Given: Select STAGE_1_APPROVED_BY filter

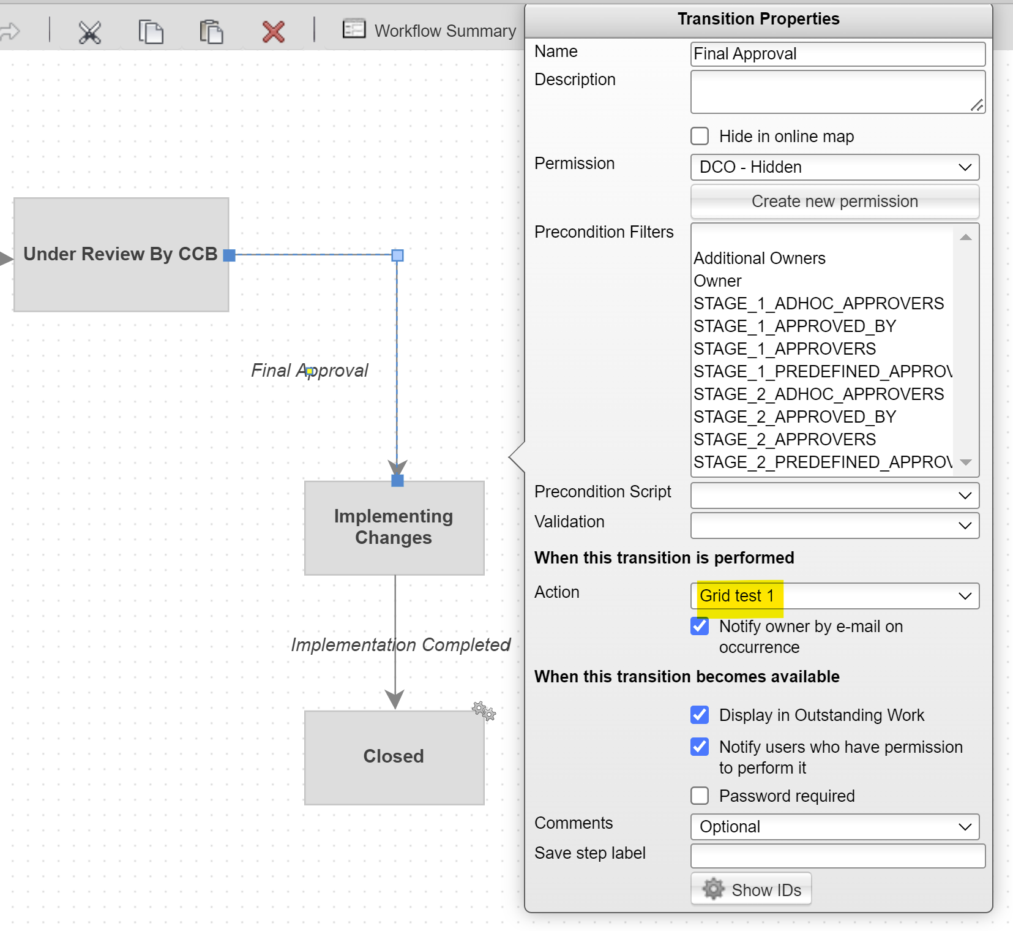Looking at the screenshot, I should [822, 326].
